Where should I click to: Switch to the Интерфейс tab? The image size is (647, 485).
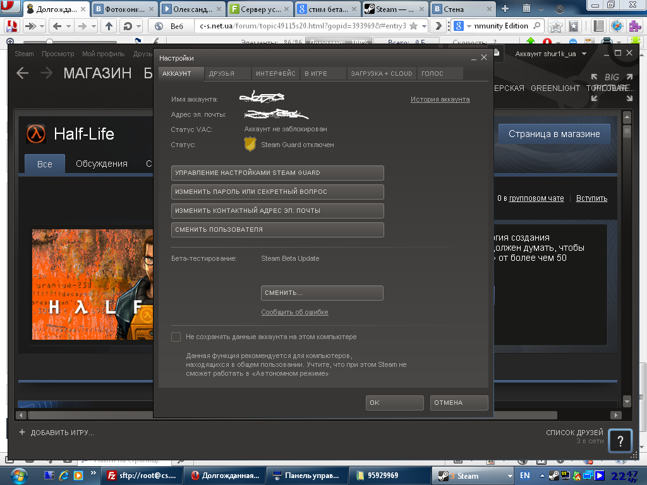pyautogui.click(x=275, y=73)
